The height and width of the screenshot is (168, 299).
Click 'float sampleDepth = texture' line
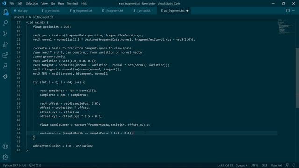click(x=95, y=125)
